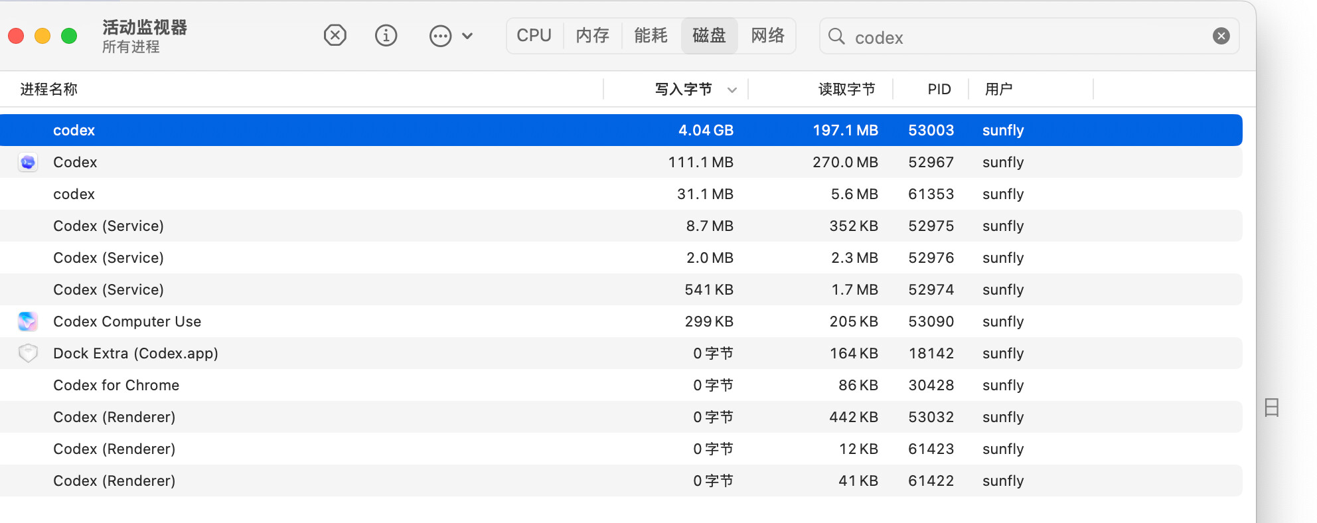The height and width of the screenshot is (523, 1317).
Task: Minimize the Activity Monitor window
Action: coord(42,36)
